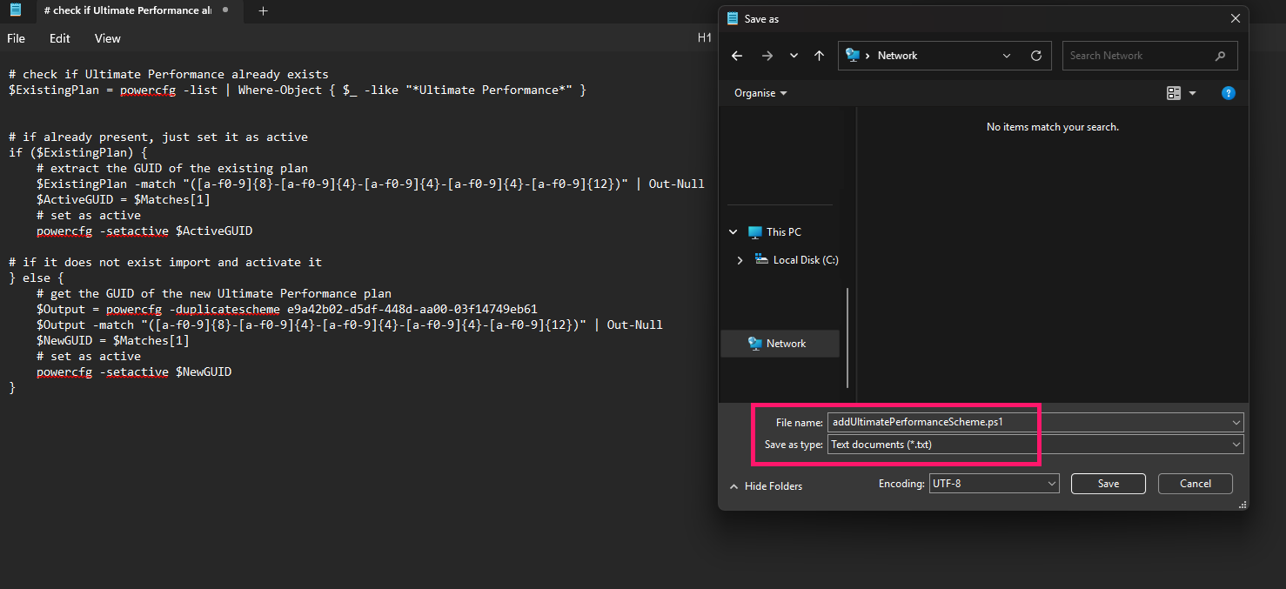The width and height of the screenshot is (1286, 589).
Task: Click the navigation pane scrollbar
Action: point(847,338)
